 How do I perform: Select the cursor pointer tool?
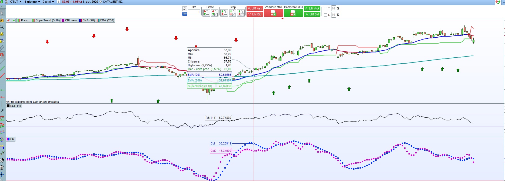click(x=2, y=13)
